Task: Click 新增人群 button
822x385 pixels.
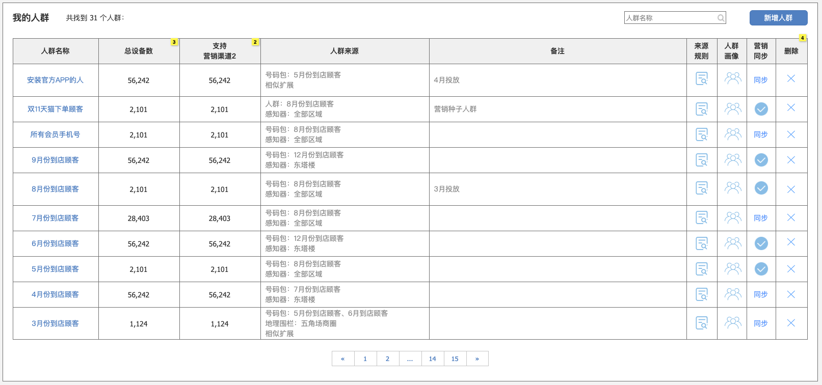Action: pyautogui.click(x=778, y=18)
